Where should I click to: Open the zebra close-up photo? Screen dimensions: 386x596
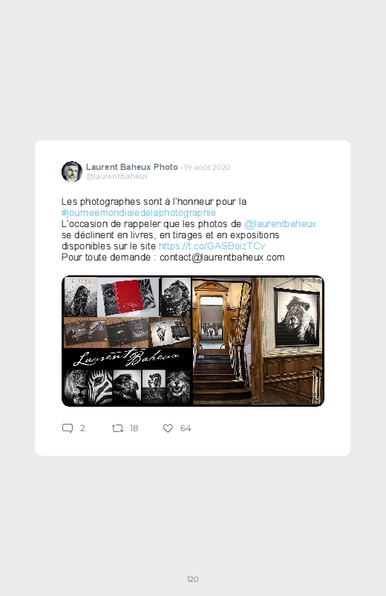(100, 387)
